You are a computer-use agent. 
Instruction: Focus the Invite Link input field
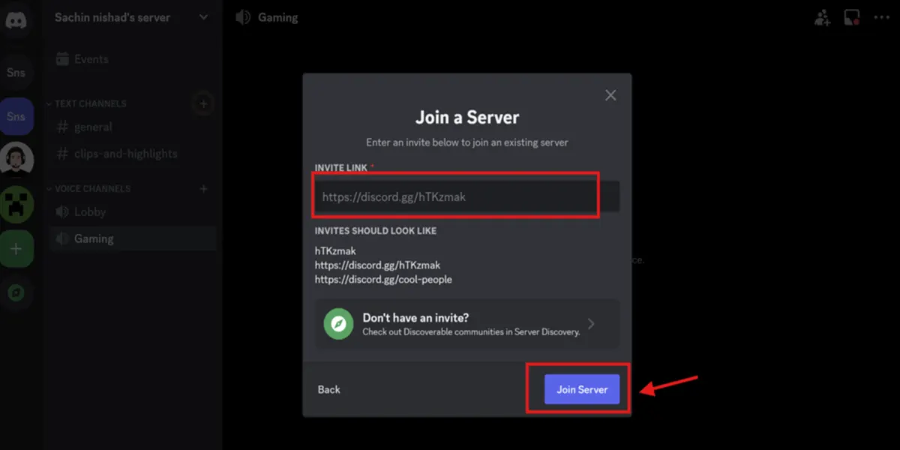click(x=467, y=196)
